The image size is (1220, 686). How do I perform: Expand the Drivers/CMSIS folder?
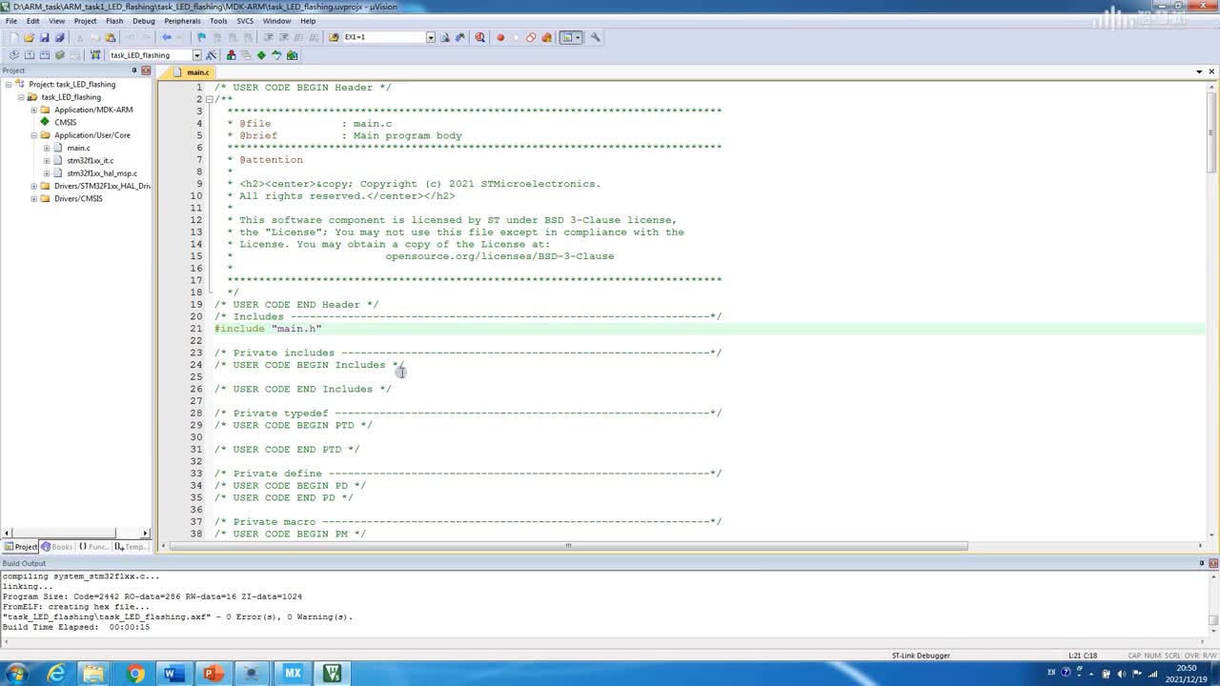click(33, 199)
